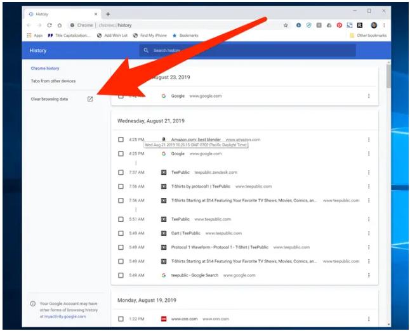The width and height of the screenshot is (410, 331).
Task: Check the box for TeePublic zendesk entry
Action: point(121,172)
